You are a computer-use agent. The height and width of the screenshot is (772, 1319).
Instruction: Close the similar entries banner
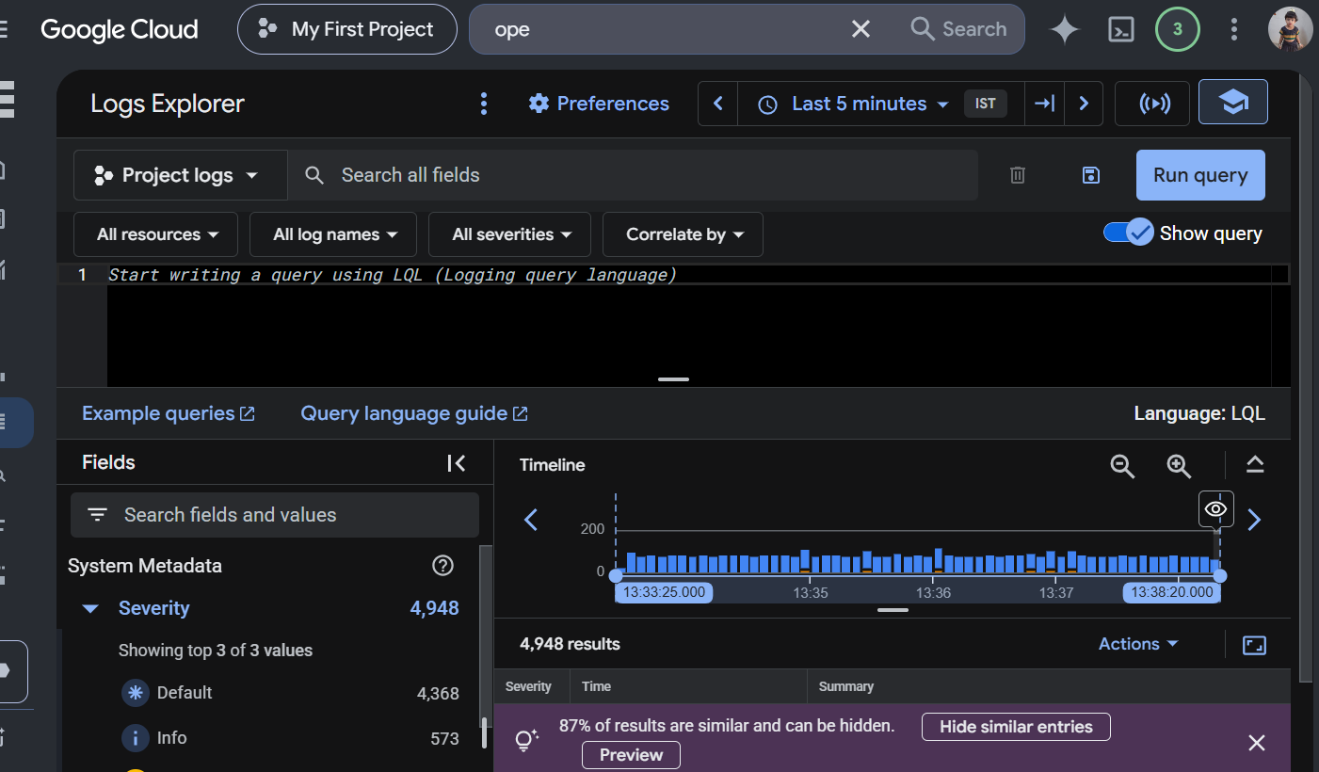1257,743
